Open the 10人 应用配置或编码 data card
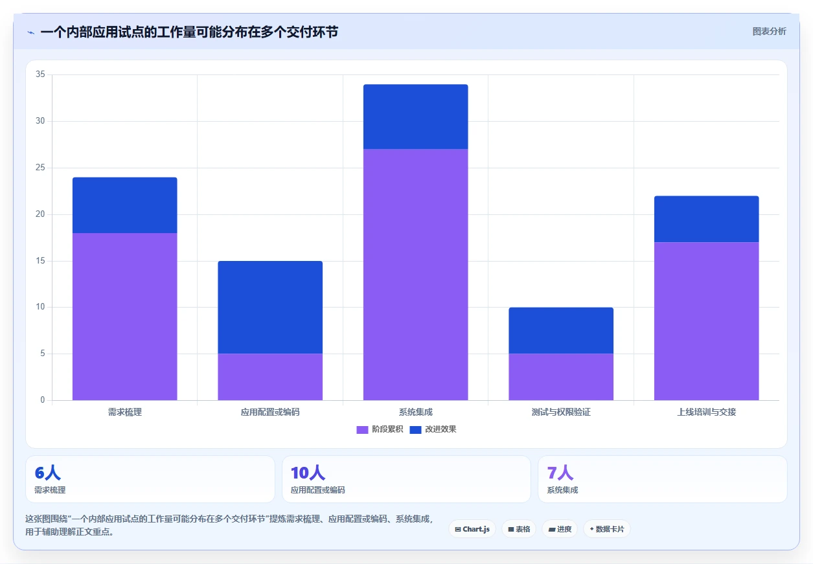Image resolution: width=813 pixels, height=564 pixels. [406, 479]
